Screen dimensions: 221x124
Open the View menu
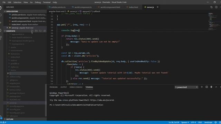point(26,2)
